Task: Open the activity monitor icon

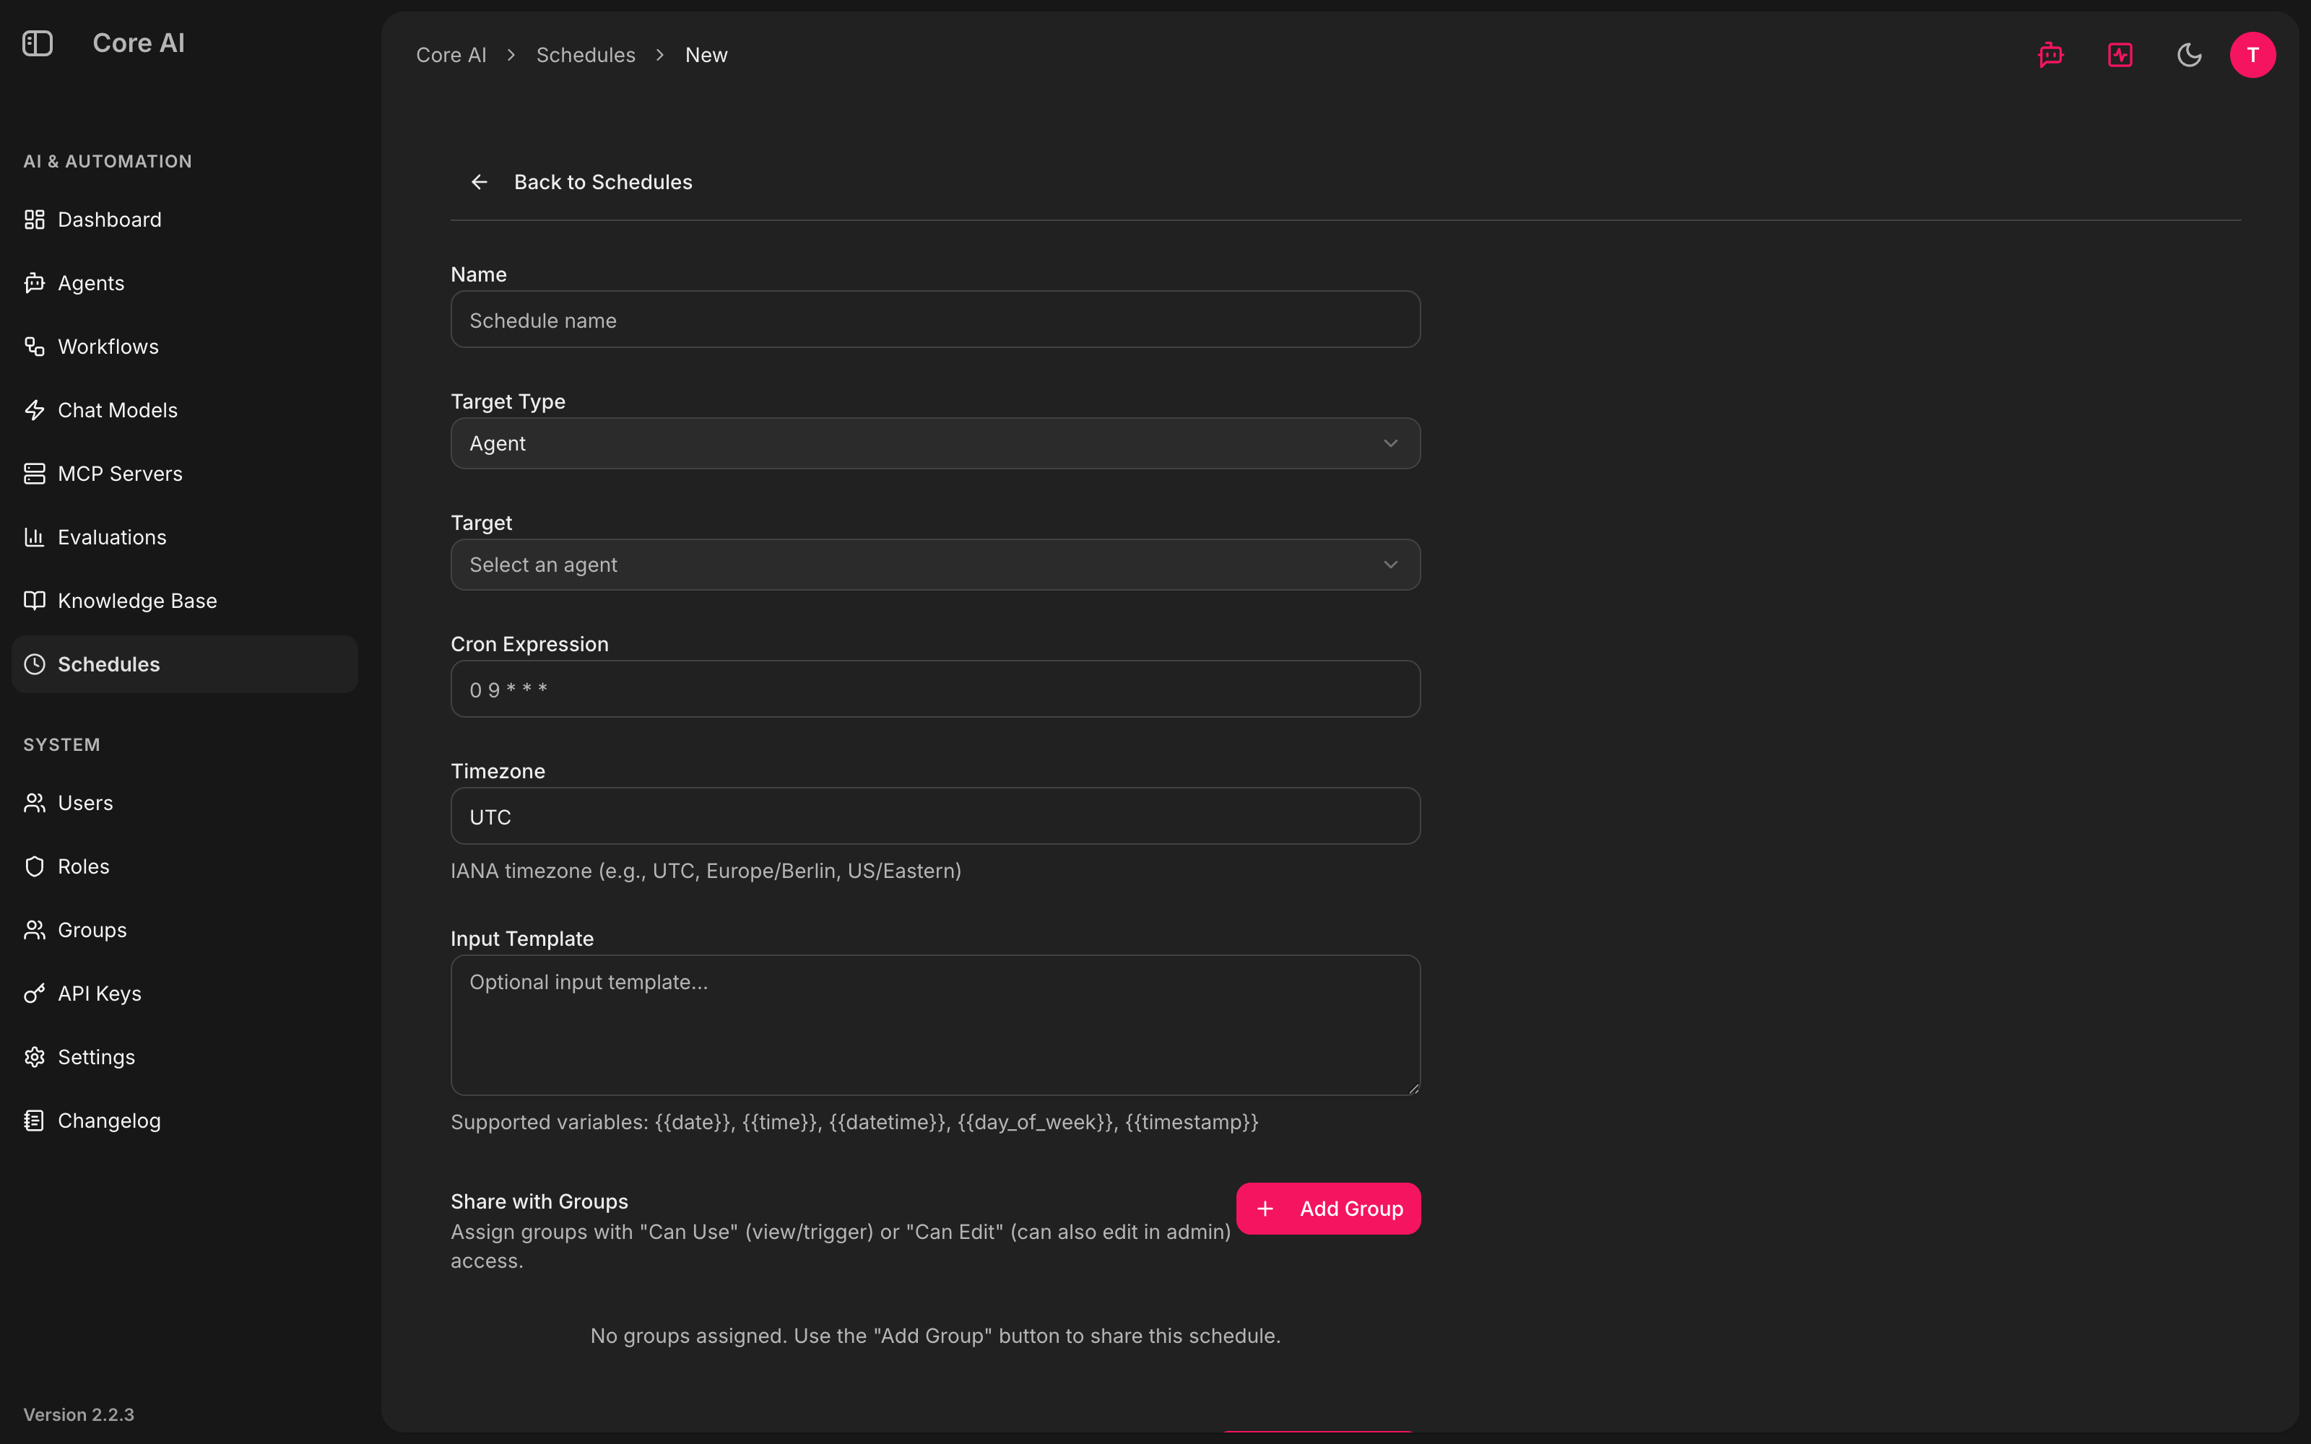Action: (2120, 54)
